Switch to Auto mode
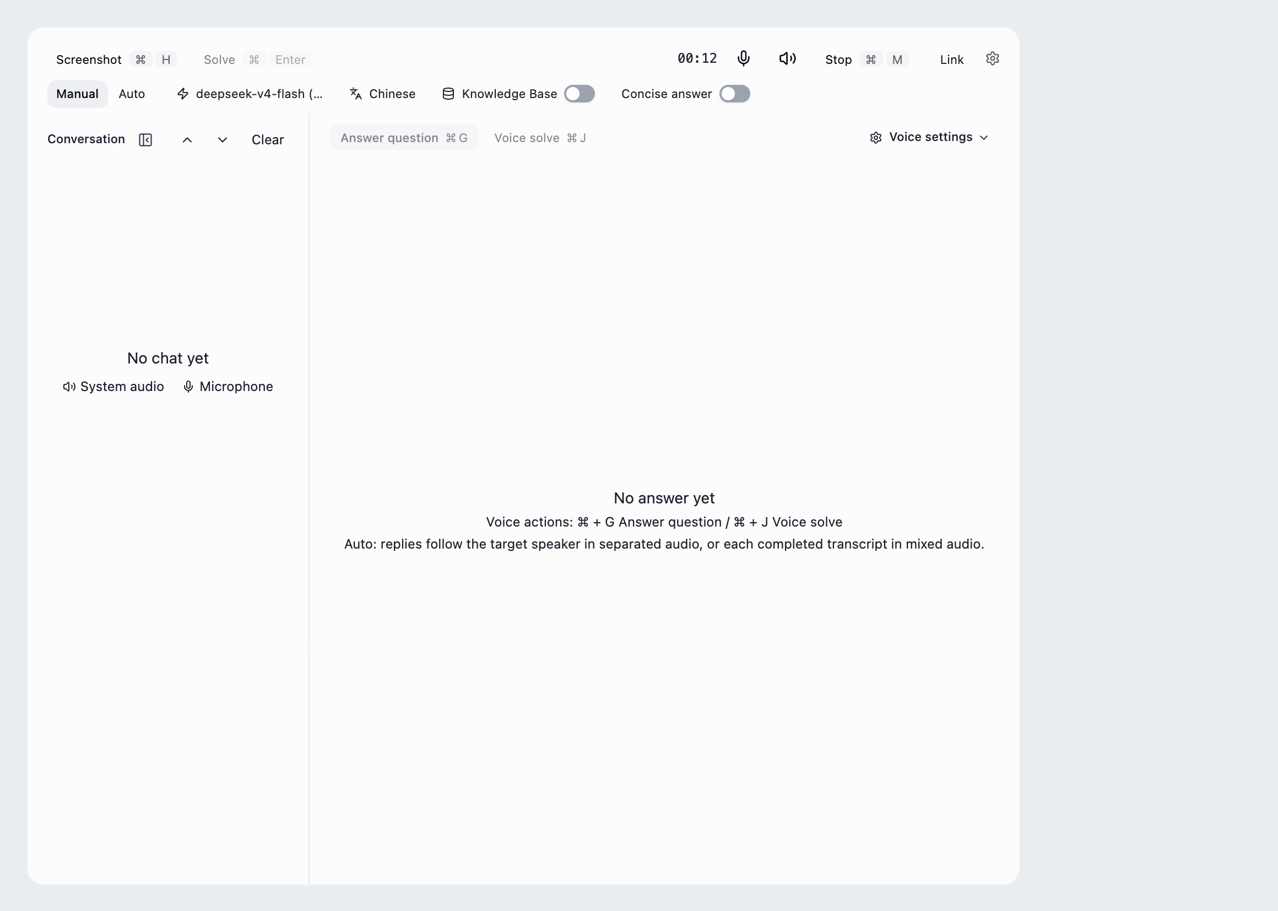Image resolution: width=1278 pixels, height=911 pixels. 132,94
